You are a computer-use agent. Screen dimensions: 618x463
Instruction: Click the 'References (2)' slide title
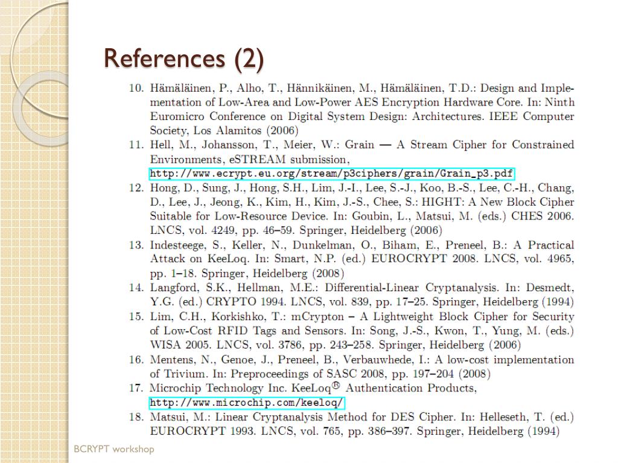(183, 59)
